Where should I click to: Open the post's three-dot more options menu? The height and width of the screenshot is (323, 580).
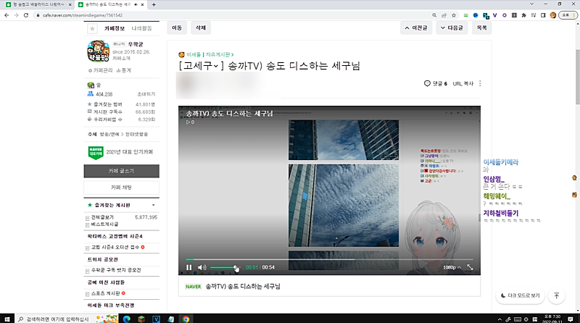pos(480,83)
